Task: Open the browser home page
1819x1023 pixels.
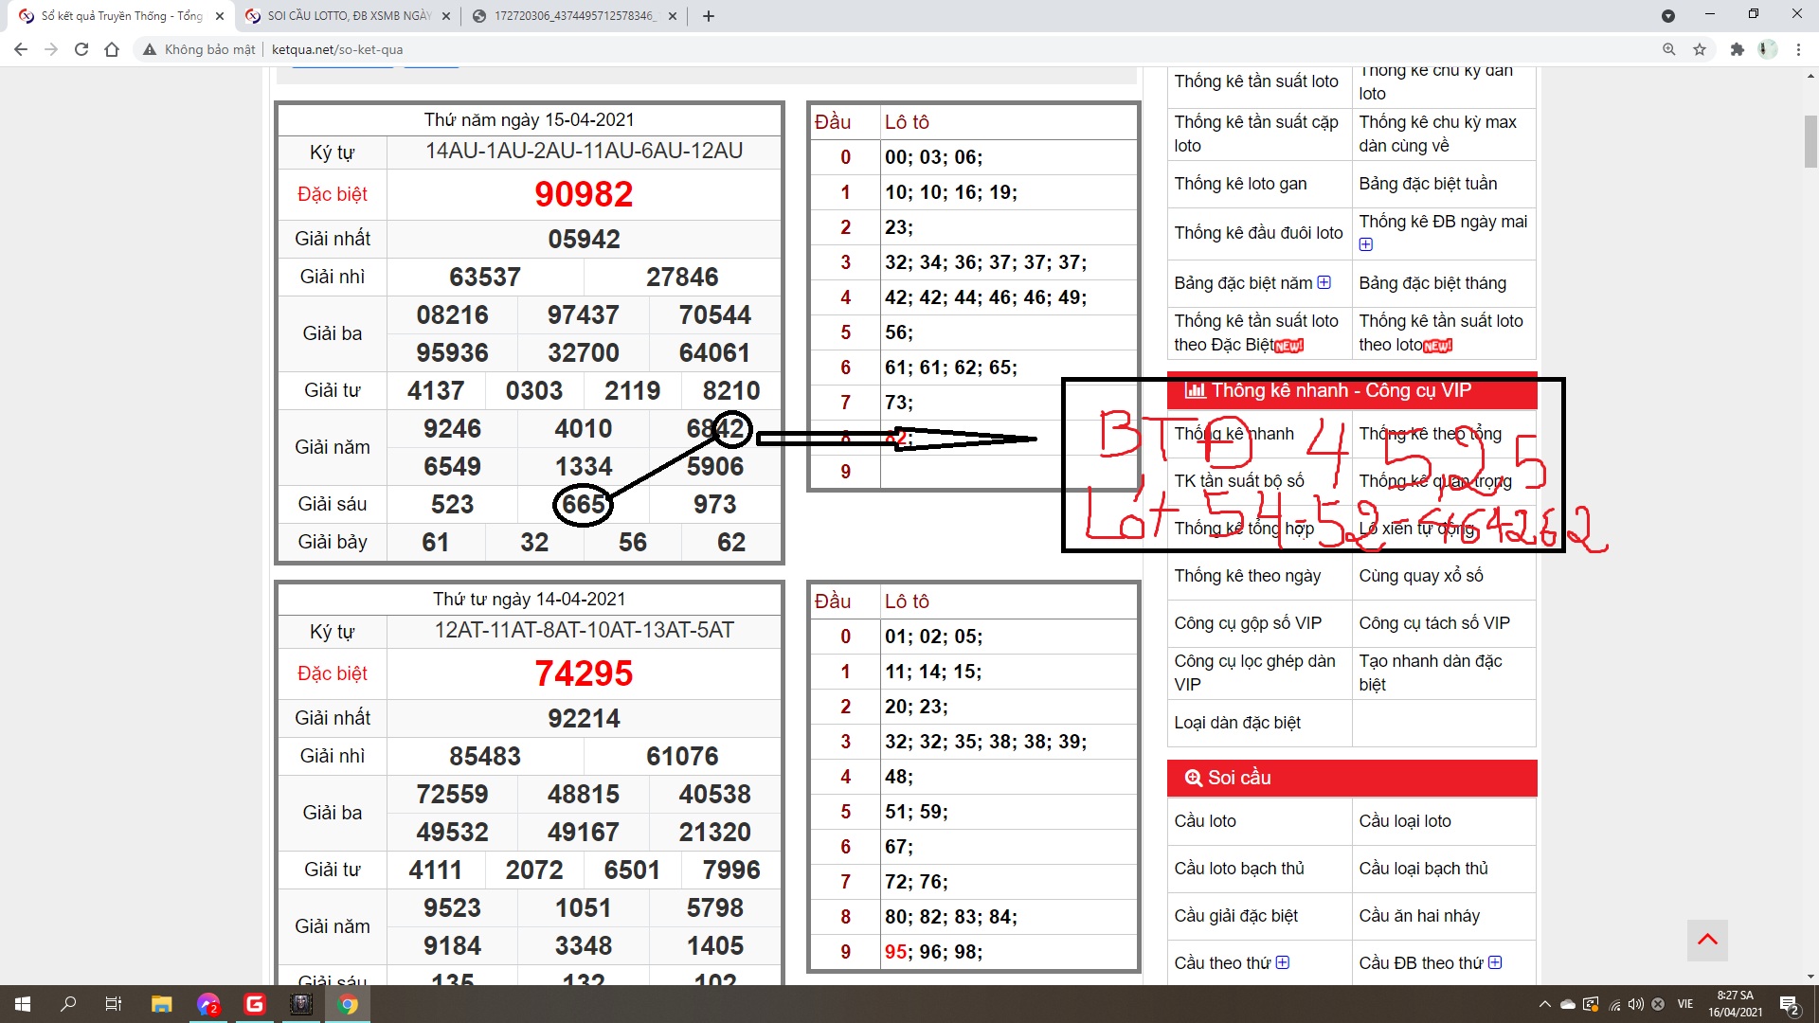Action: click(x=112, y=49)
